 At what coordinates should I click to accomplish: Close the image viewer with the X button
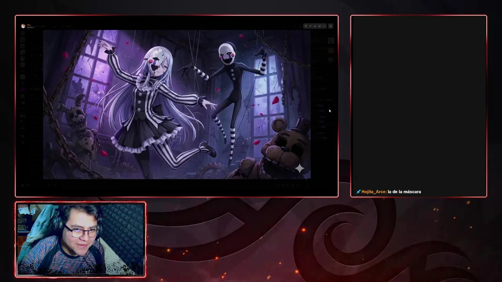[x=331, y=26]
